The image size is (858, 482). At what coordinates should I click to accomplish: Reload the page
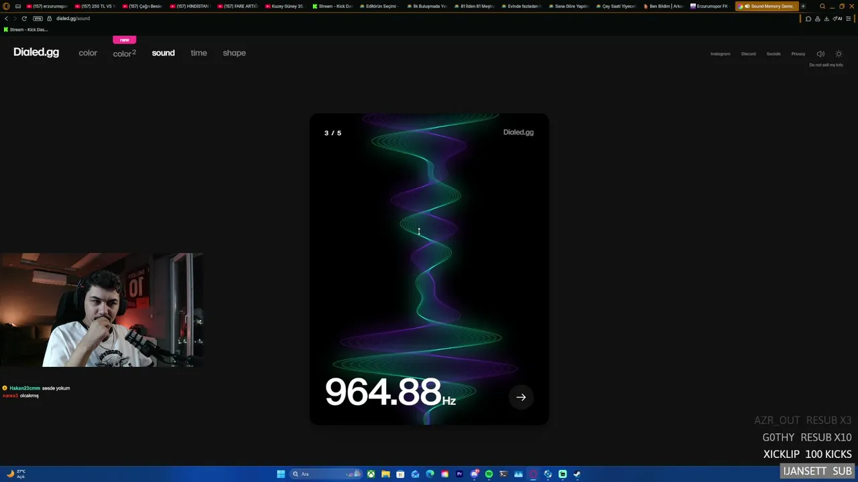tap(24, 18)
